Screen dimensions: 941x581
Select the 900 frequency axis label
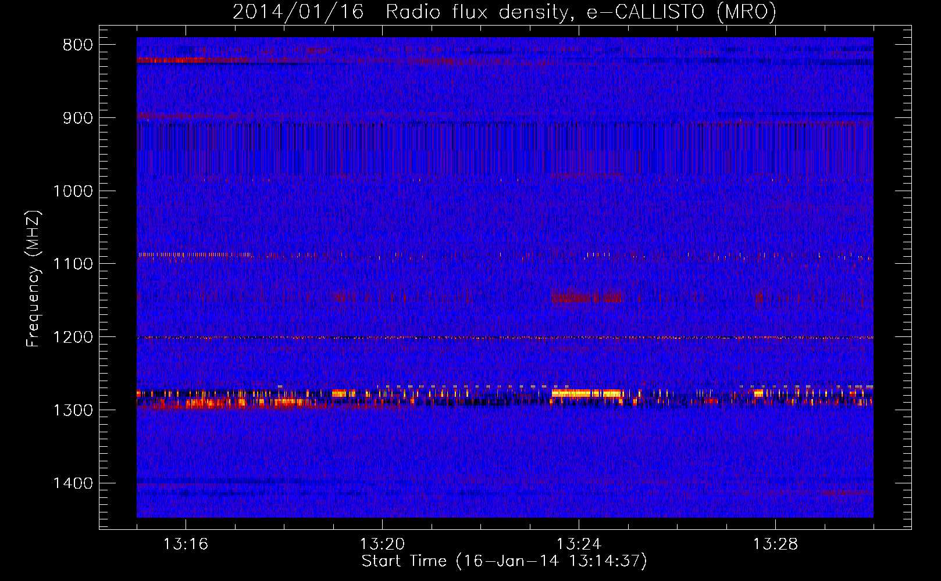[77, 118]
